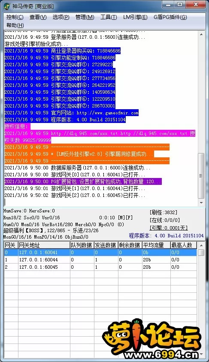Screen dimensions: 209x362
Task: Click the 游戏网关[1] 已打开 log line
Action: (x=75, y=188)
